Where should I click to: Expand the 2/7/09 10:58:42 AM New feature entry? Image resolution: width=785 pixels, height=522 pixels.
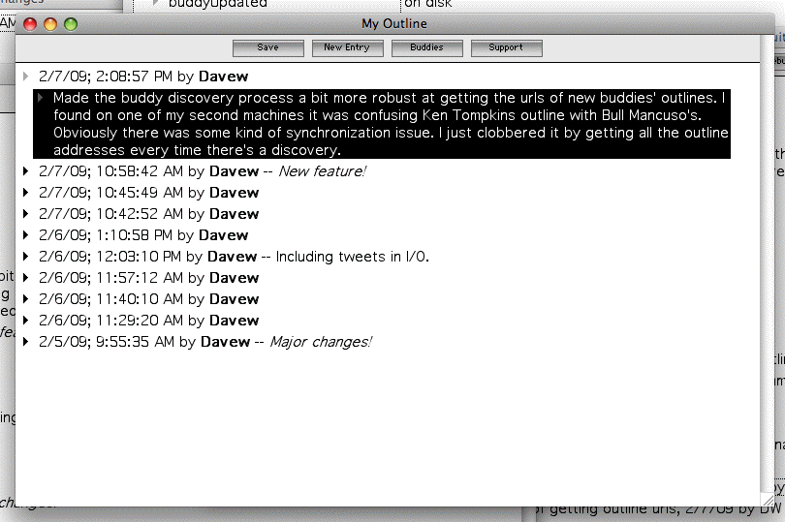tap(26, 171)
